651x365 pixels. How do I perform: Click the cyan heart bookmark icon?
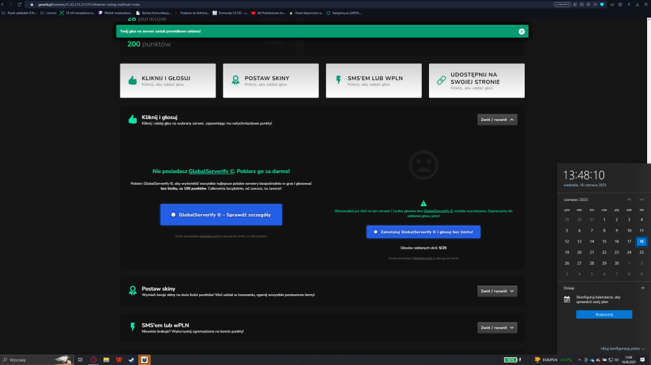coord(602,4)
